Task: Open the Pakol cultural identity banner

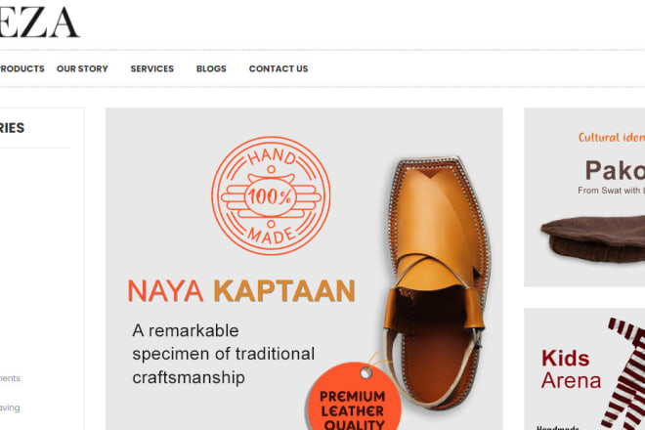Action: (584, 197)
